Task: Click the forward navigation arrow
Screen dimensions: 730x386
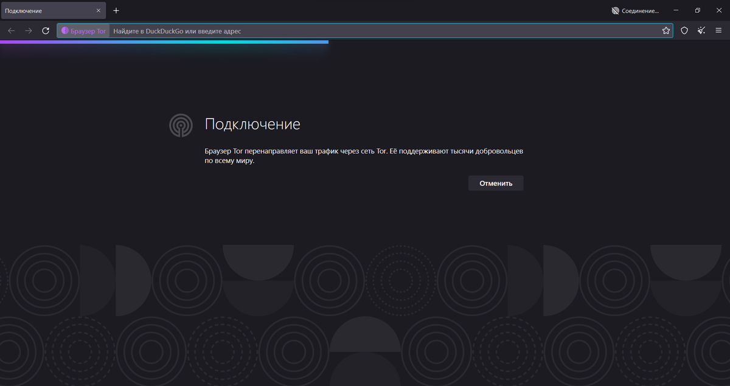Action: (29, 30)
